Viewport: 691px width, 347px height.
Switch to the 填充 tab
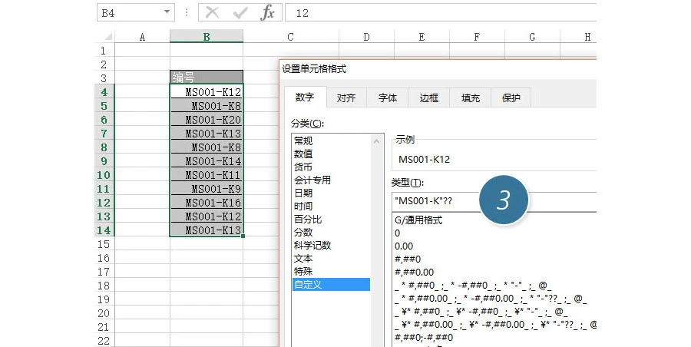point(470,98)
